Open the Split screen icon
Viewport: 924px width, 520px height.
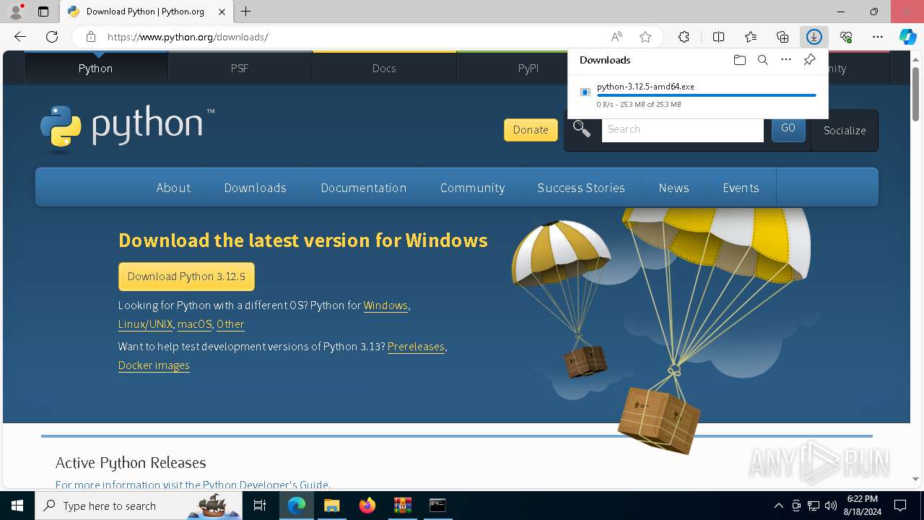(718, 37)
